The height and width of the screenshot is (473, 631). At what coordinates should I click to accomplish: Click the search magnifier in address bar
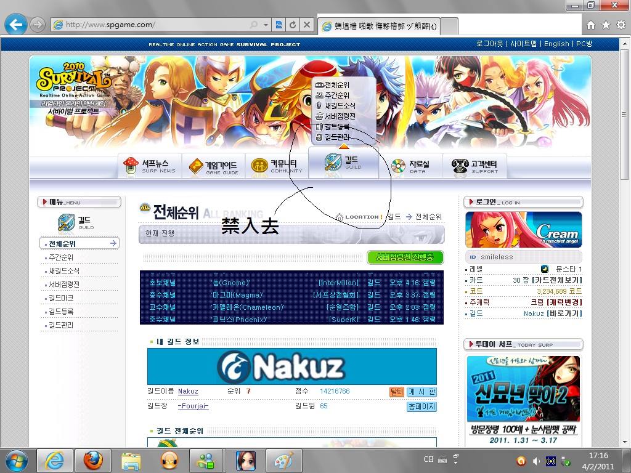pos(253,25)
